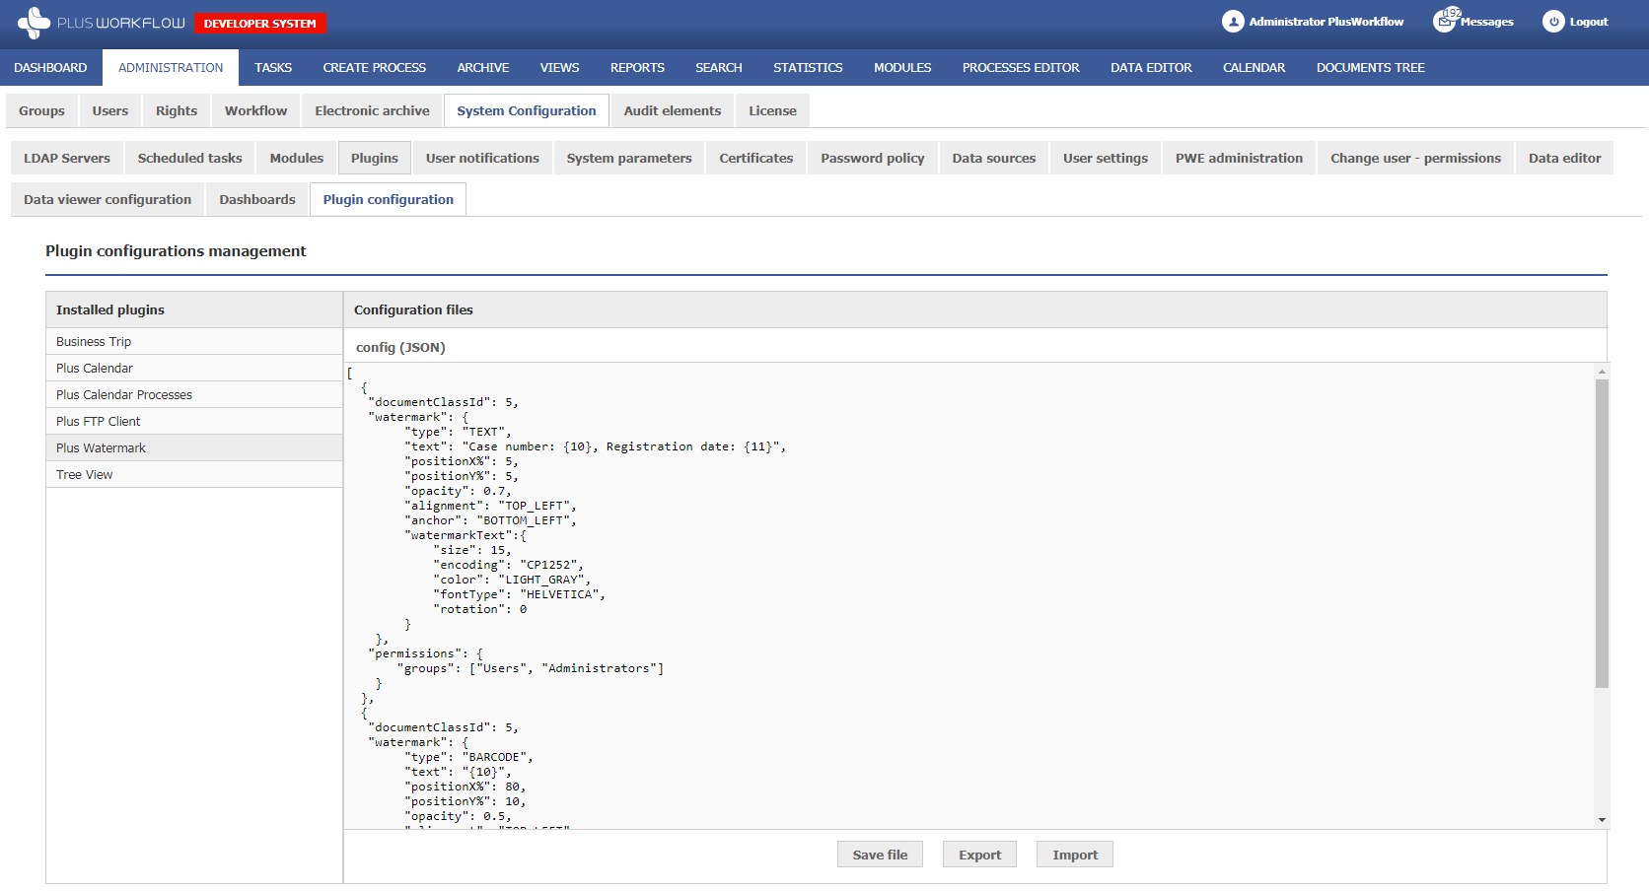Select Plus Calendar plugin
Viewport: 1649px width, 891px height.
click(194, 368)
